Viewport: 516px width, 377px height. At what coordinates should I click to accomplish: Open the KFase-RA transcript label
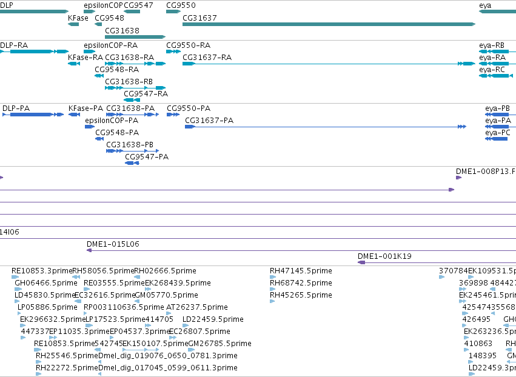pyautogui.click(x=85, y=57)
